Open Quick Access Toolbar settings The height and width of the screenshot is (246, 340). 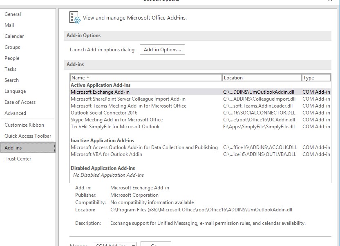coord(28,136)
